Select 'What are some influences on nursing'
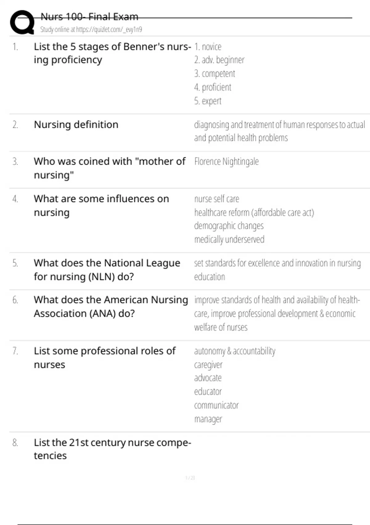 (x=101, y=205)
